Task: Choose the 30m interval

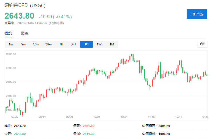Action: pos(48,44)
